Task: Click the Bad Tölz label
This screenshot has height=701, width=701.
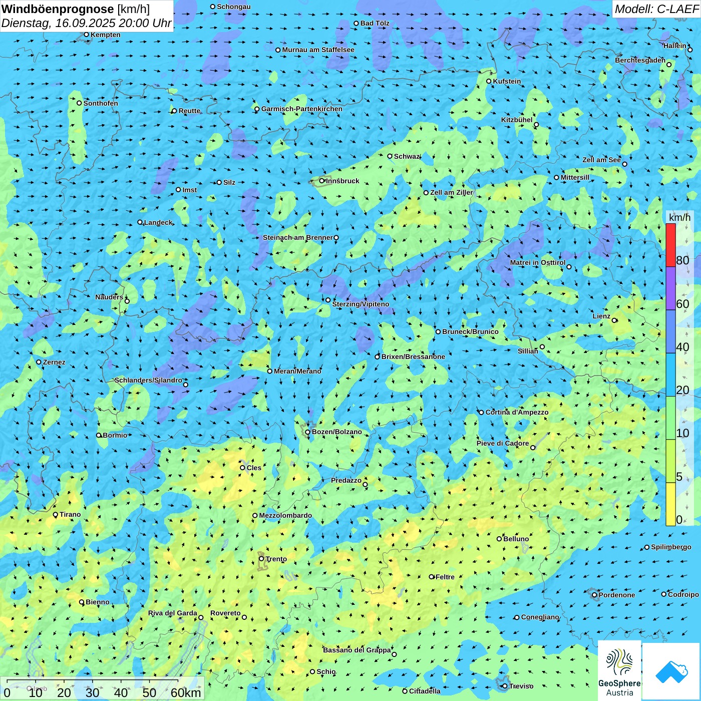Action: pyautogui.click(x=375, y=23)
